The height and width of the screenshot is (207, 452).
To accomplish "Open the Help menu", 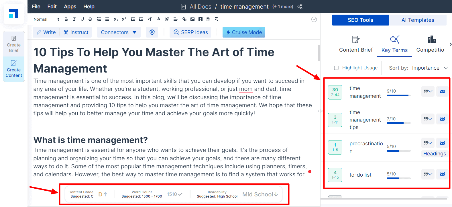I will (x=89, y=7).
